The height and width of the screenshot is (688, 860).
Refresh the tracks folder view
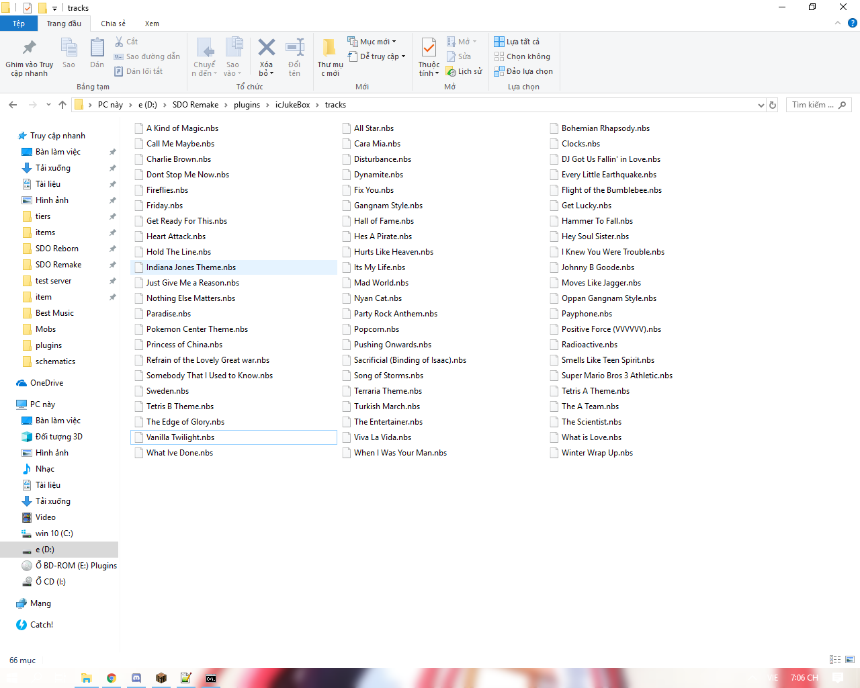coord(773,105)
